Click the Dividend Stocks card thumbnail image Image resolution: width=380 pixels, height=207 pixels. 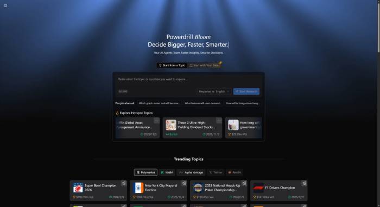click(x=171, y=125)
